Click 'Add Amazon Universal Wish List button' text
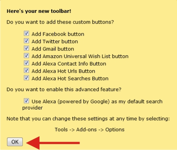The image size is (177, 150). (x=80, y=56)
